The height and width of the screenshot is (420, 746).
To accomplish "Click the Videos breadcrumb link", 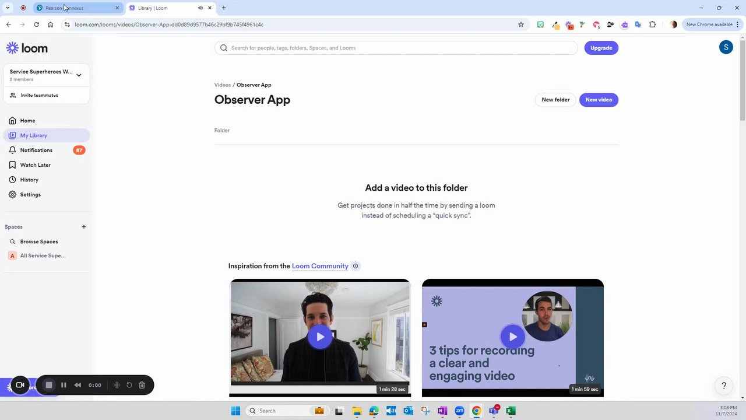I will [x=223, y=85].
